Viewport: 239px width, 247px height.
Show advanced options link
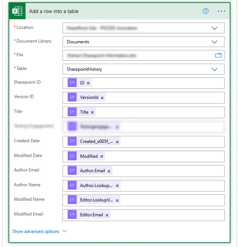(36, 231)
